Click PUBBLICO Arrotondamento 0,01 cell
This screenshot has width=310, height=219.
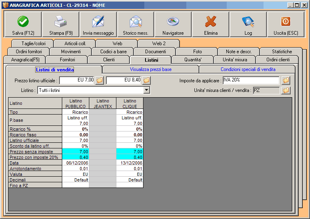tap(76, 169)
